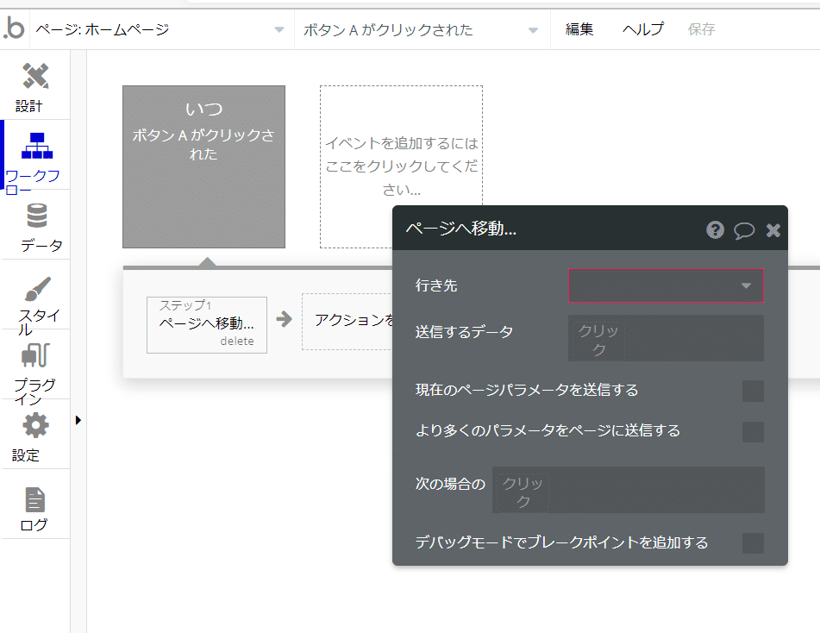Screen dimensions: 820x633
Task: Click イベントを追加するには box to add event
Action: 401,166
